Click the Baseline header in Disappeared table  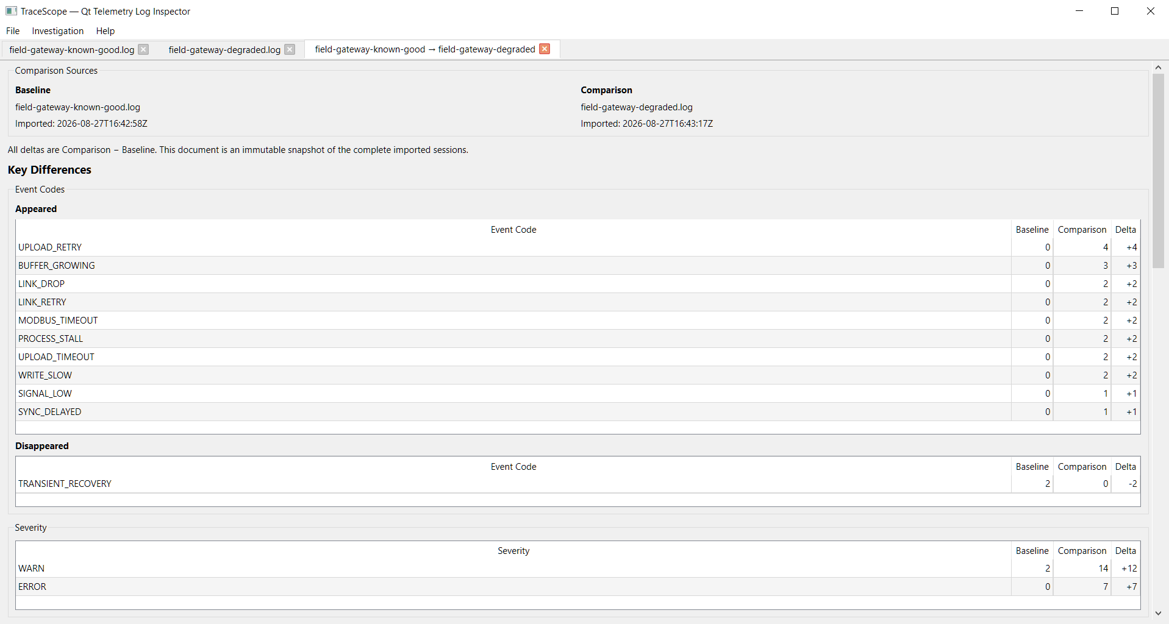point(1032,467)
